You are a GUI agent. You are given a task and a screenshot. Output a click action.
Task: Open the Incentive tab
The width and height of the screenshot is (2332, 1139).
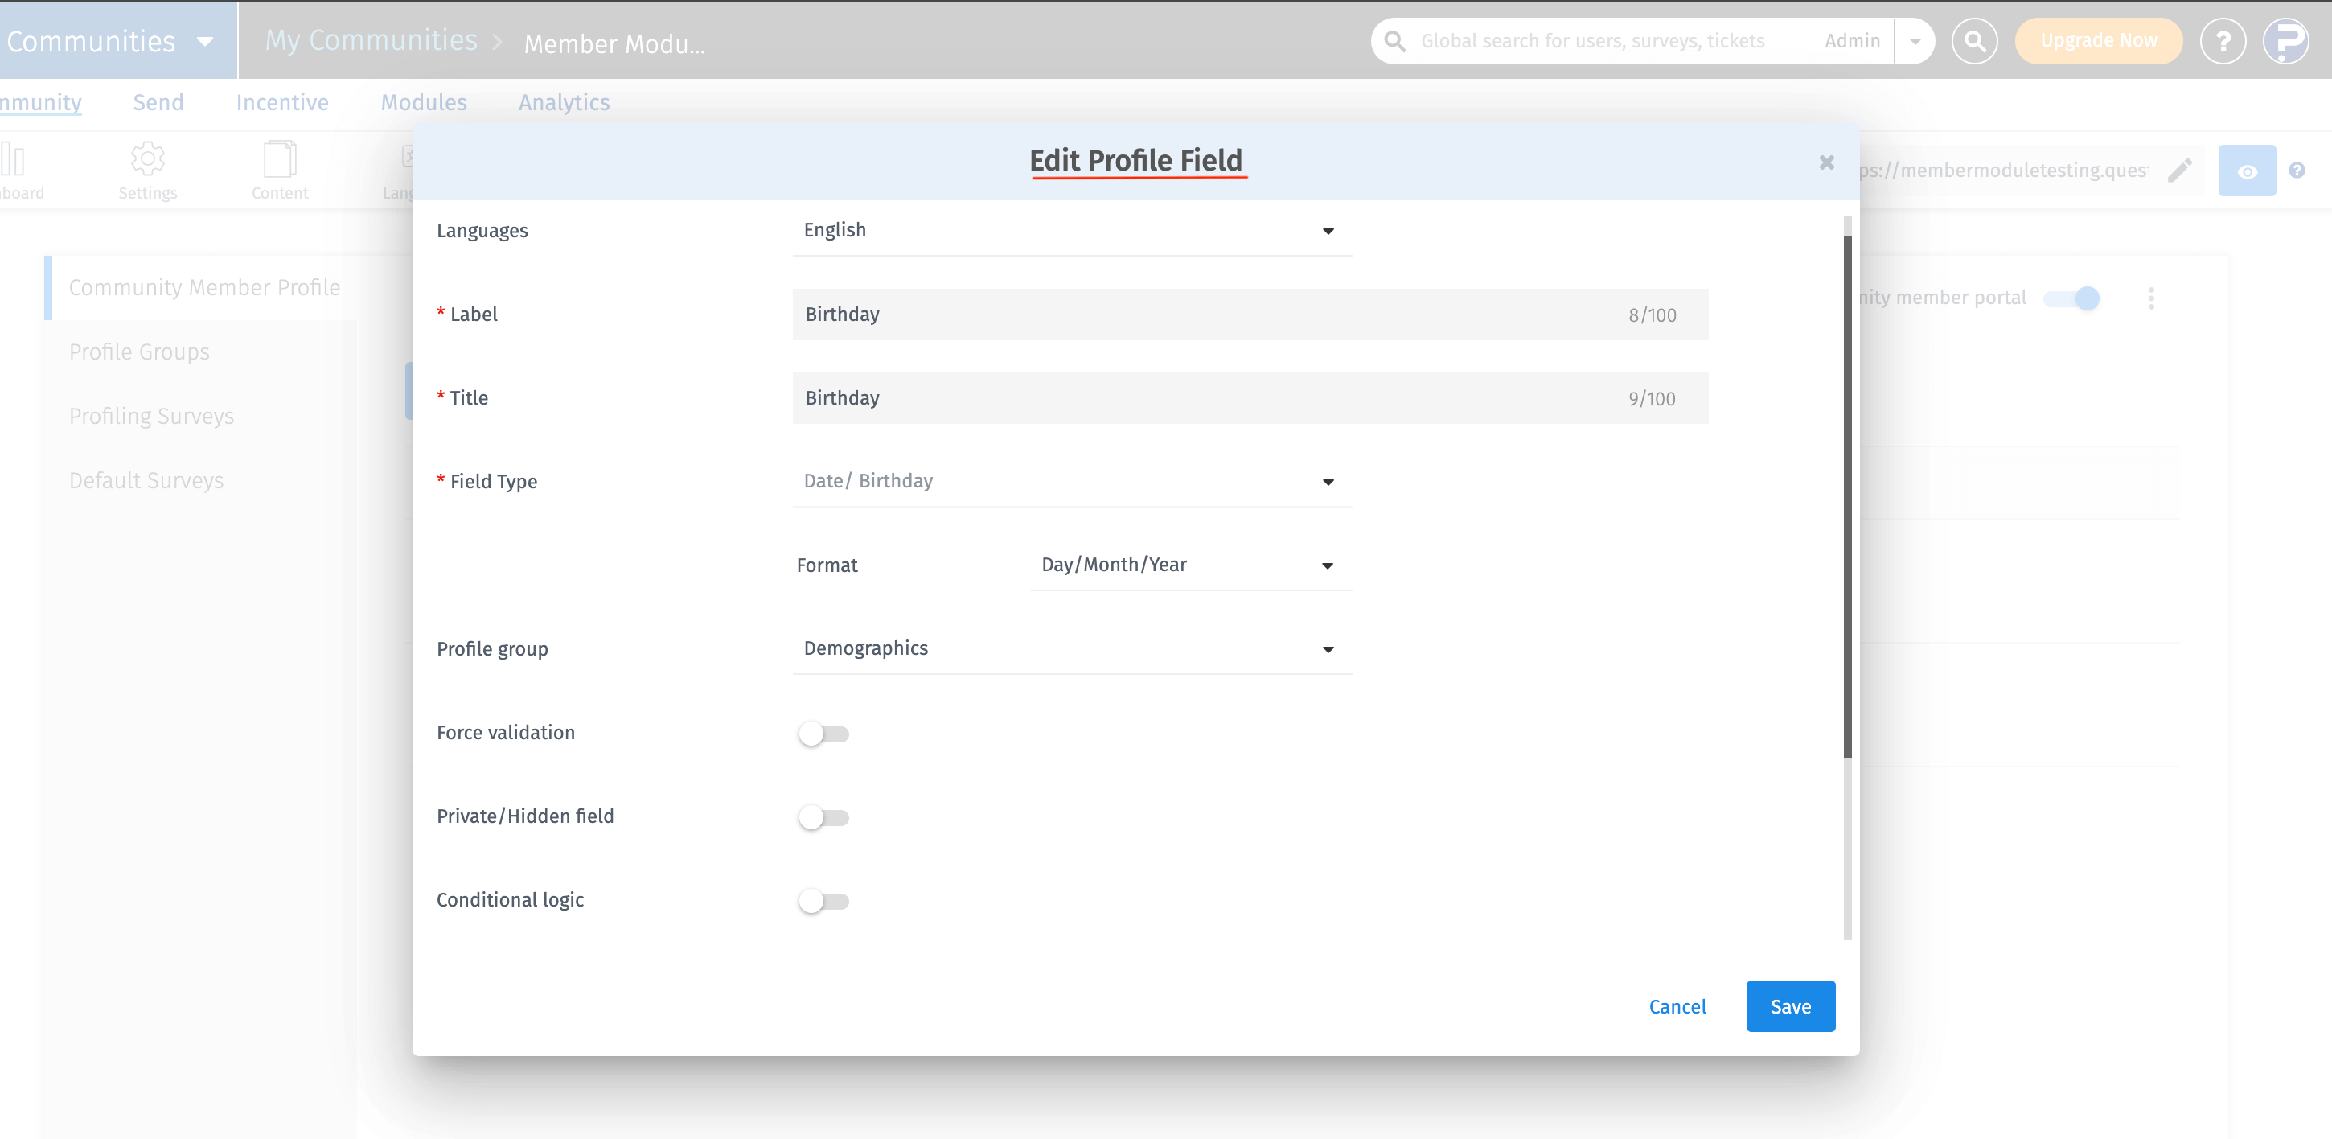tap(281, 102)
